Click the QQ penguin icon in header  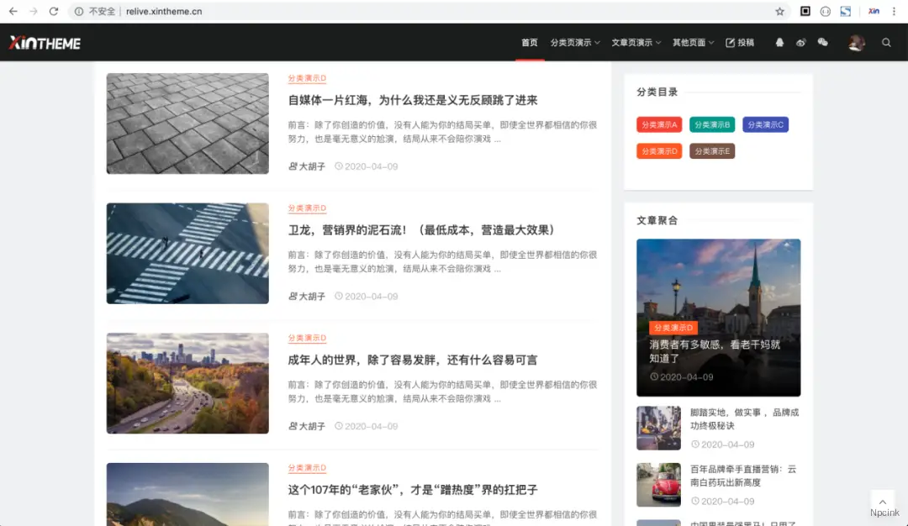[x=779, y=42]
